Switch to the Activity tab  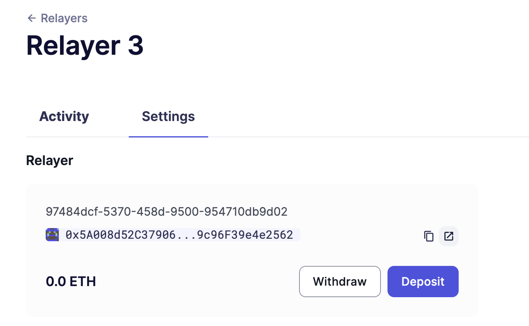click(x=64, y=116)
